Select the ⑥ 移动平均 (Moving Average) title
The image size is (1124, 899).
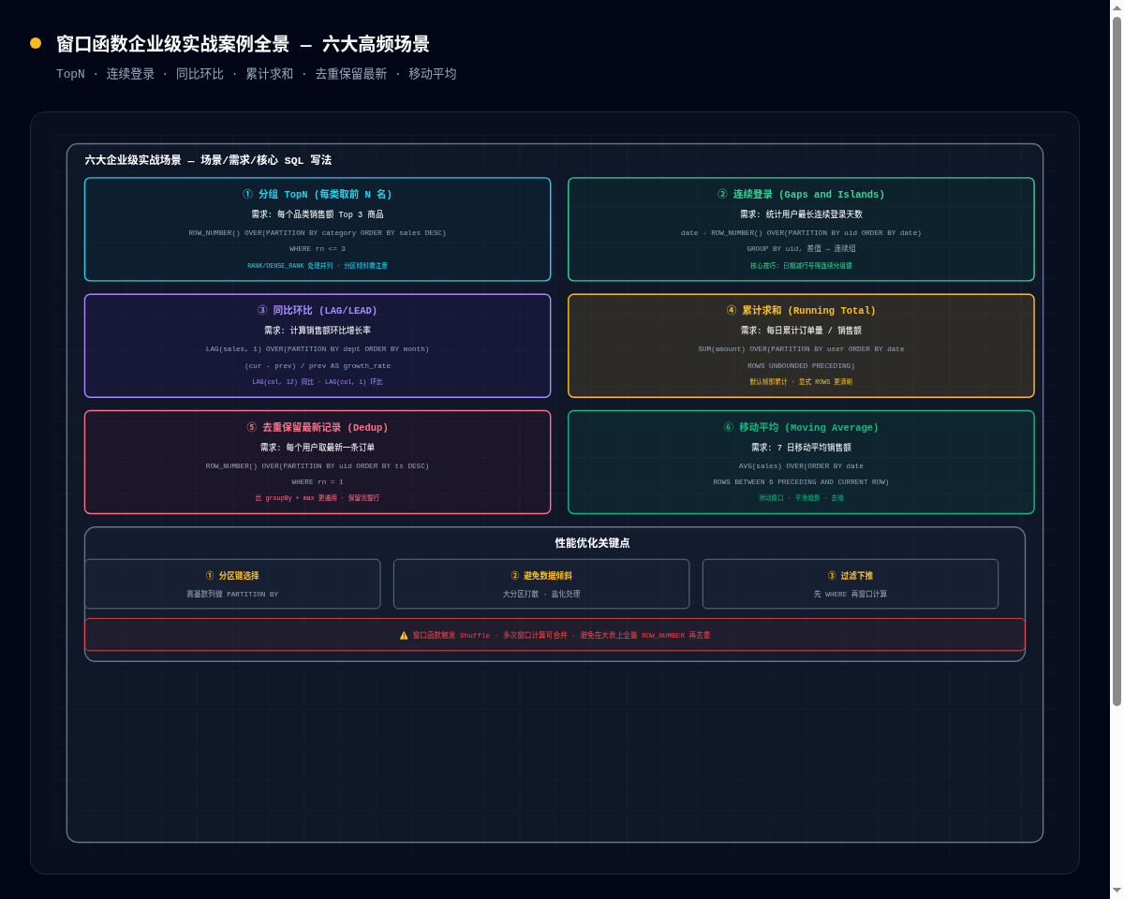(x=801, y=428)
